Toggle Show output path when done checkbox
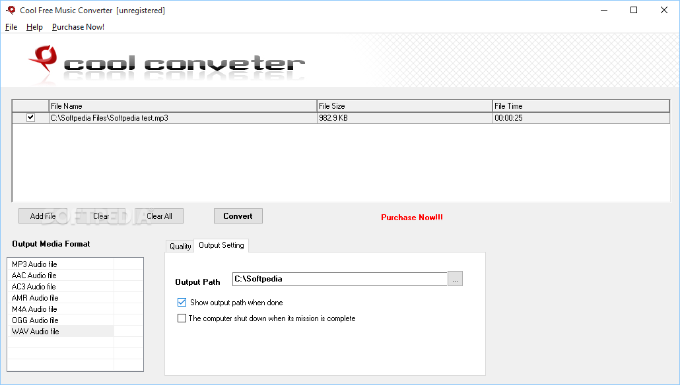Image resolution: width=680 pixels, height=385 pixels. (182, 303)
